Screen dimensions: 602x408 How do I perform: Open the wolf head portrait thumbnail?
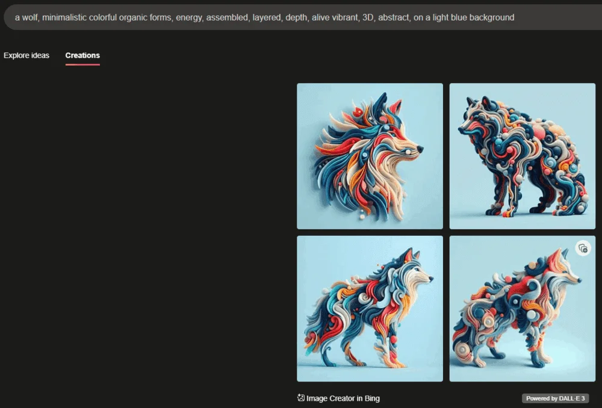pyautogui.click(x=370, y=156)
